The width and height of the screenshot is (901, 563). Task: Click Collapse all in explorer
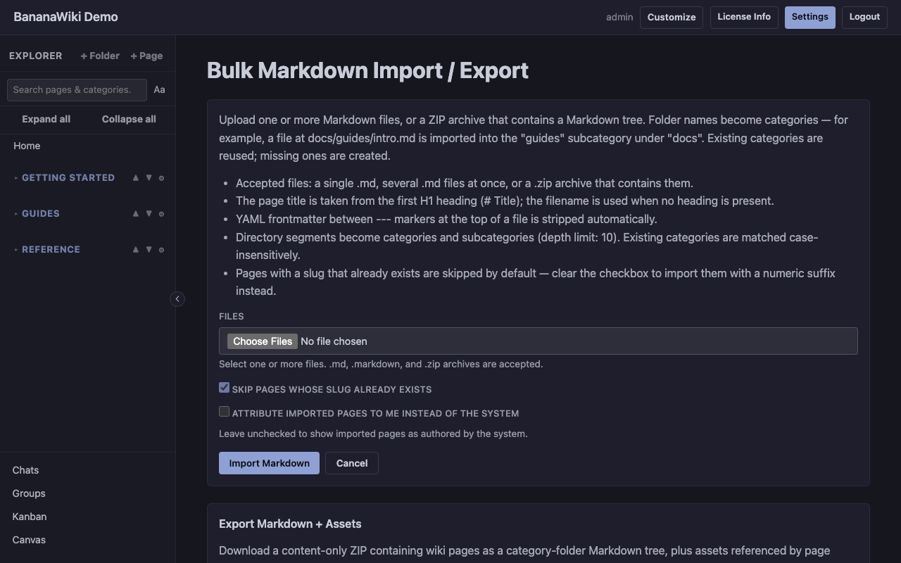[129, 119]
